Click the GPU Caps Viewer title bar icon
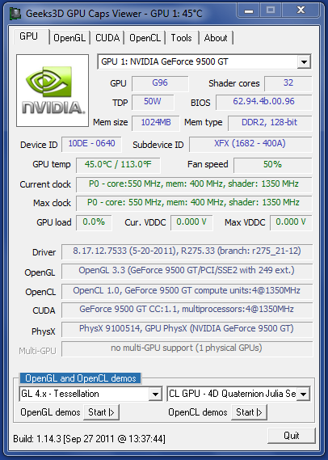 point(15,13)
